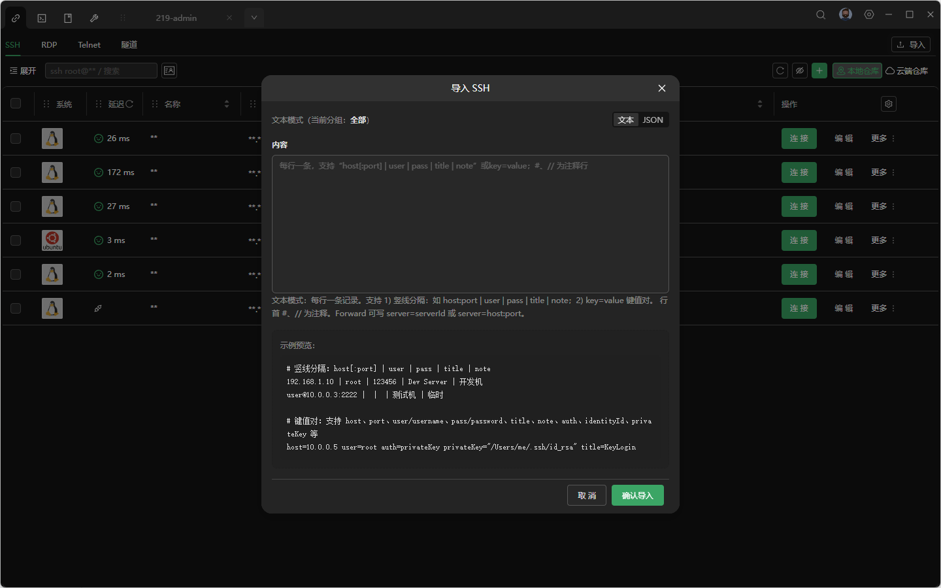941x588 pixels.
Task: Select the terminal icon in the title bar
Action: (x=41, y=18)
